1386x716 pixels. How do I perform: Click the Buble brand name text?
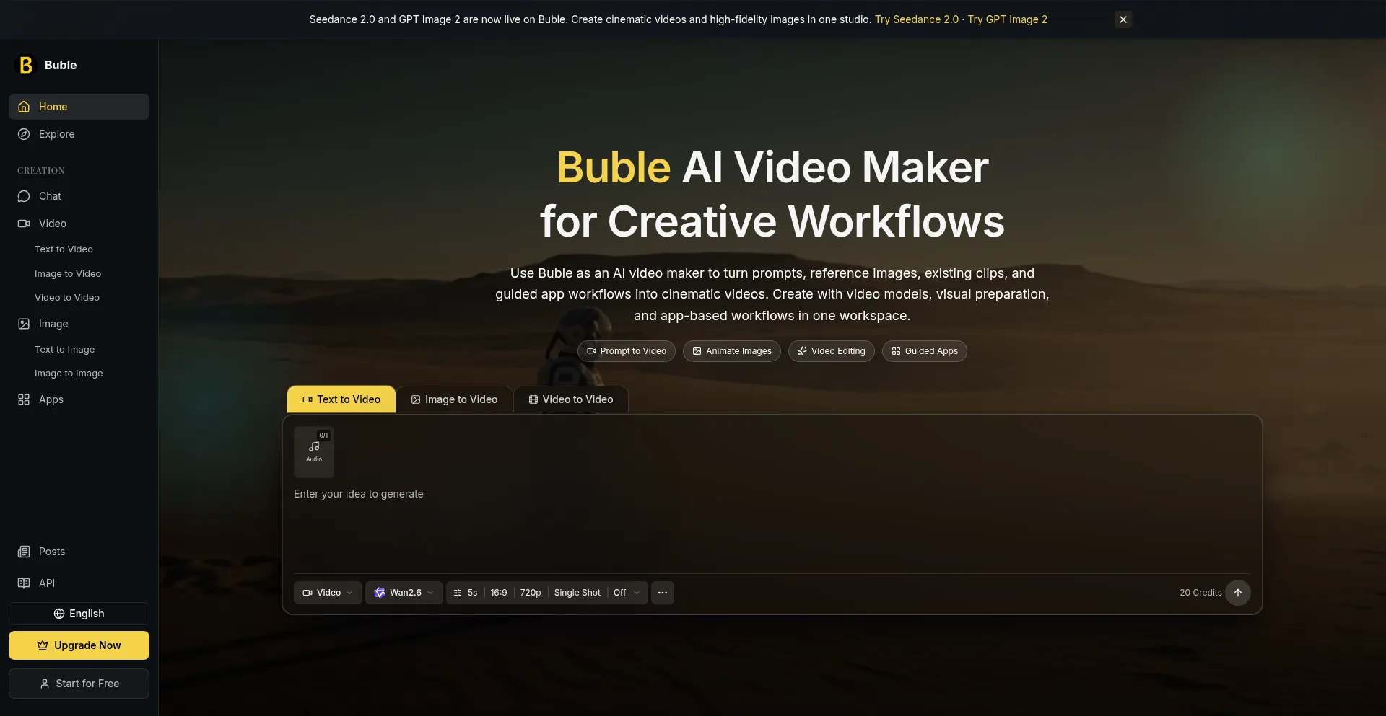[x=61, y=65]
